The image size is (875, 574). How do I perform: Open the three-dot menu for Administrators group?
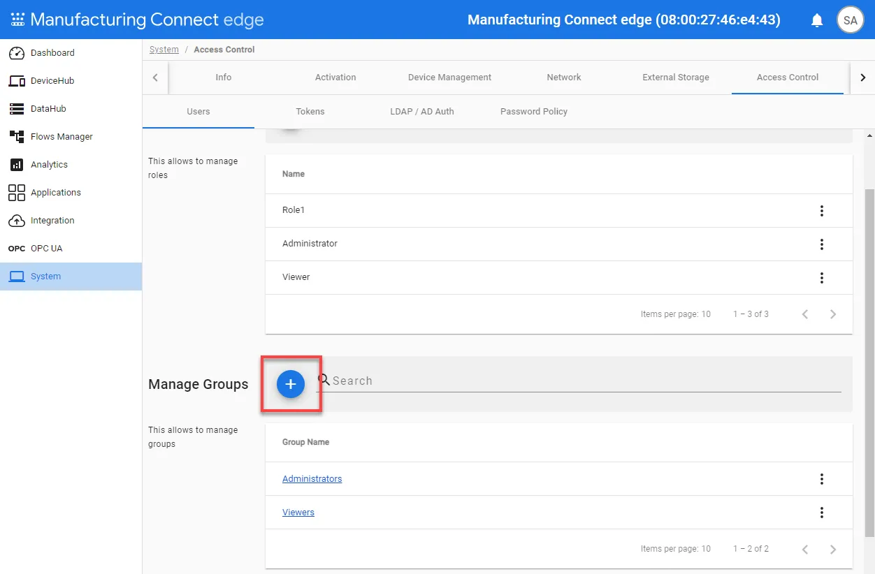[x=822, y=479]
